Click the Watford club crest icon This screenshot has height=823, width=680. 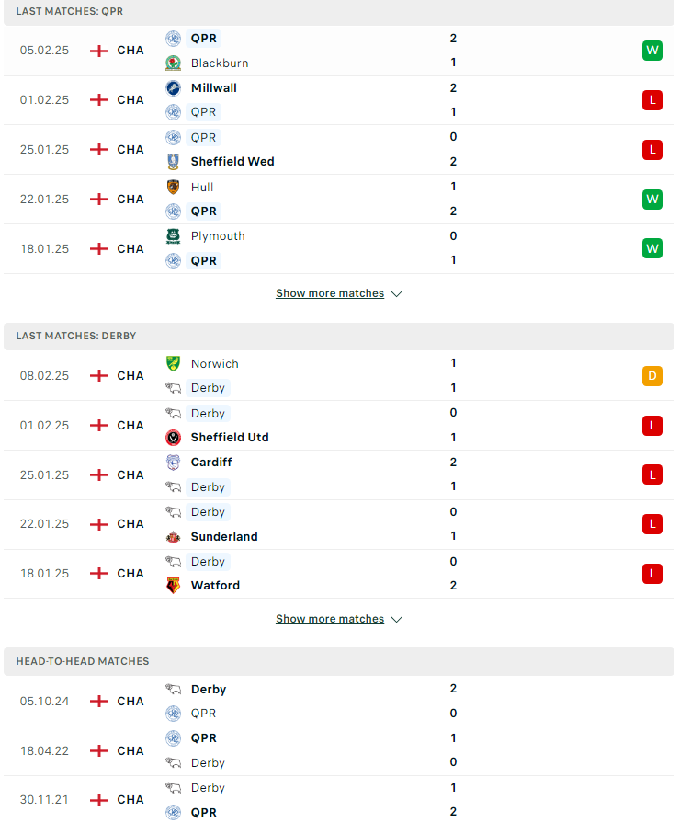click(173, 585)
